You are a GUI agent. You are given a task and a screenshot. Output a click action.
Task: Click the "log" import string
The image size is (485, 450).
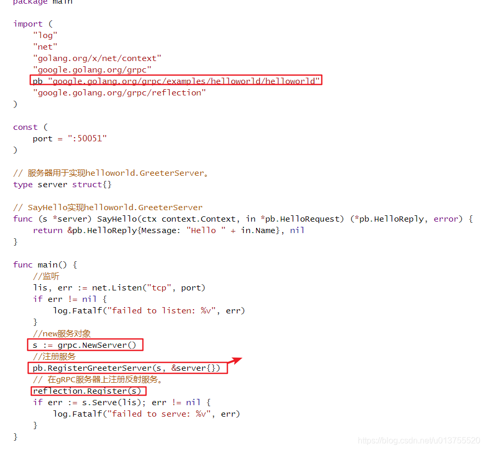point(45,35)
